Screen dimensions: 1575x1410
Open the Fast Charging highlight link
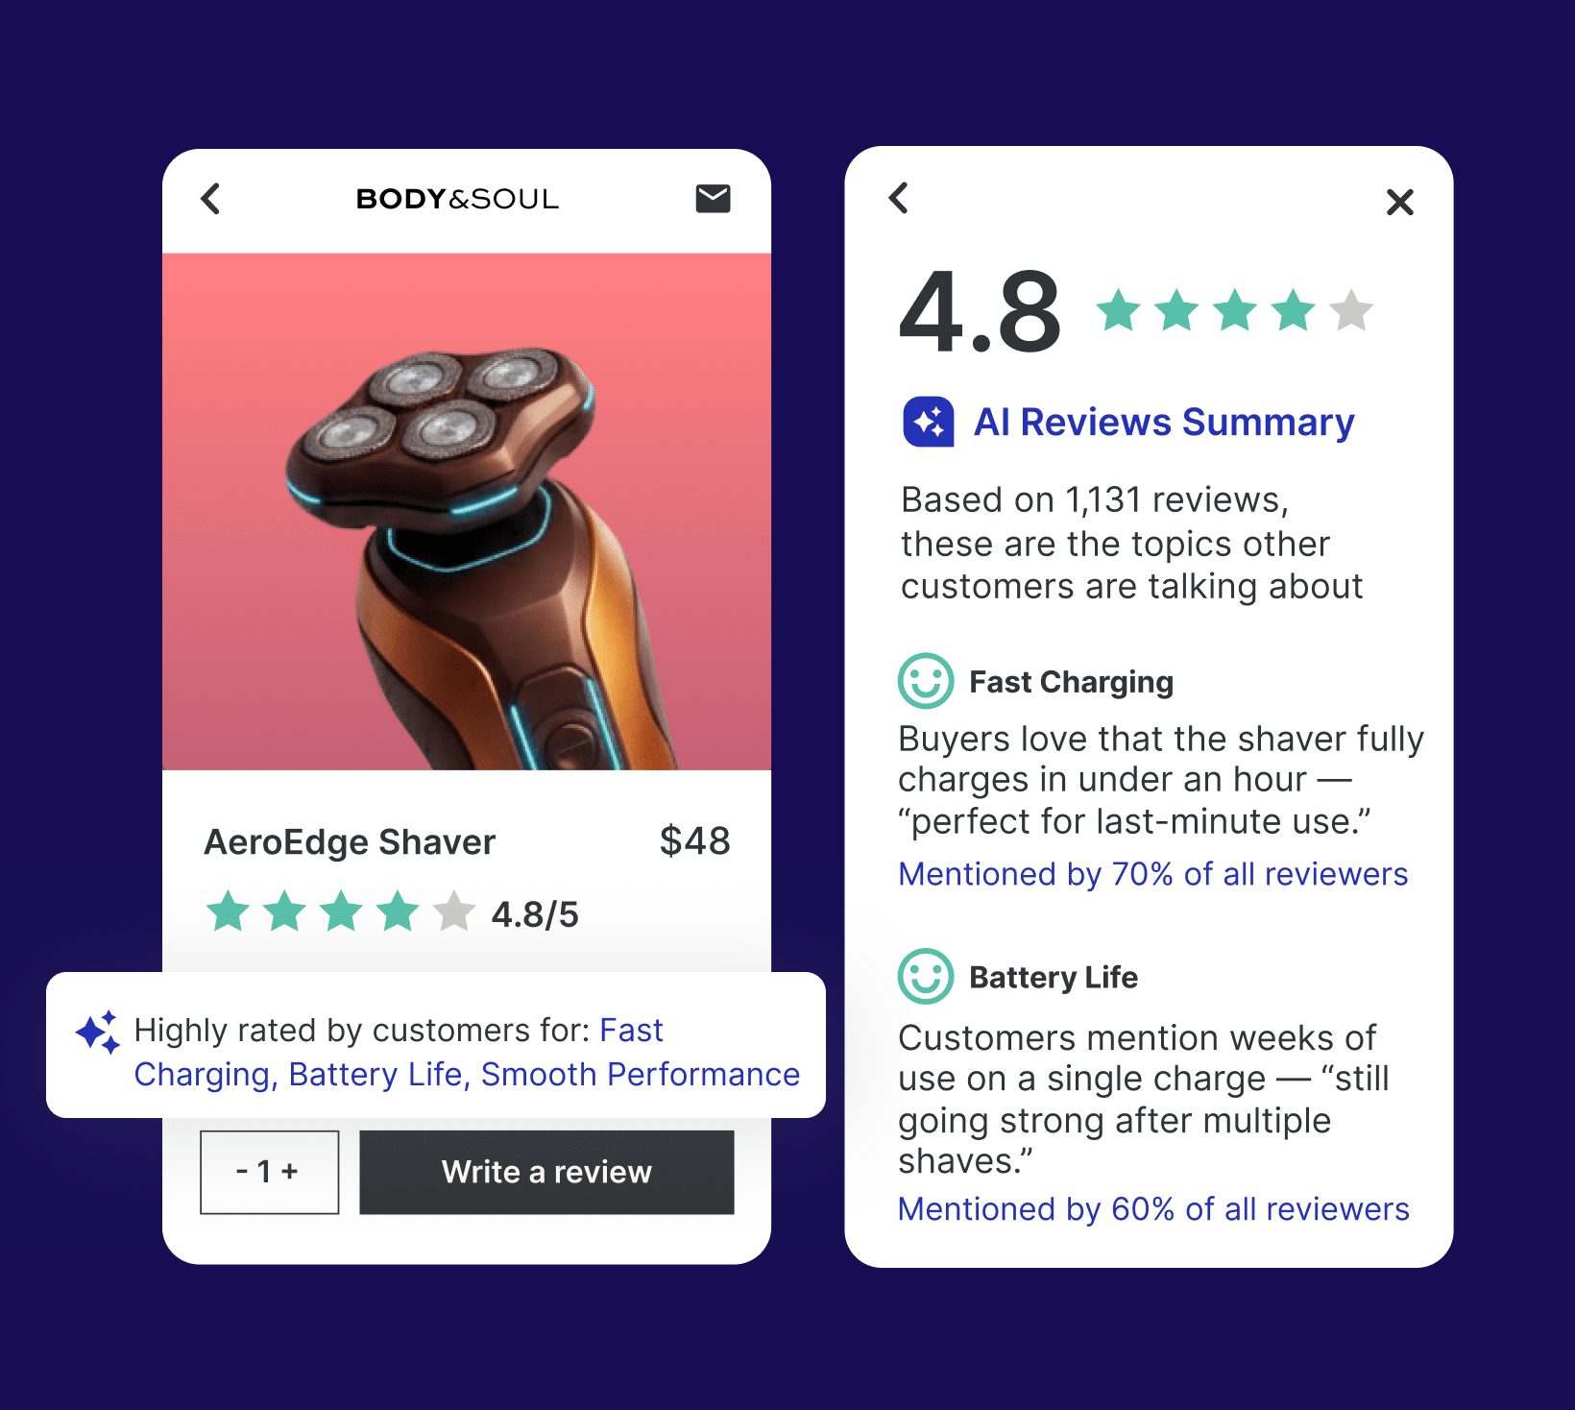coord(399,1052)
